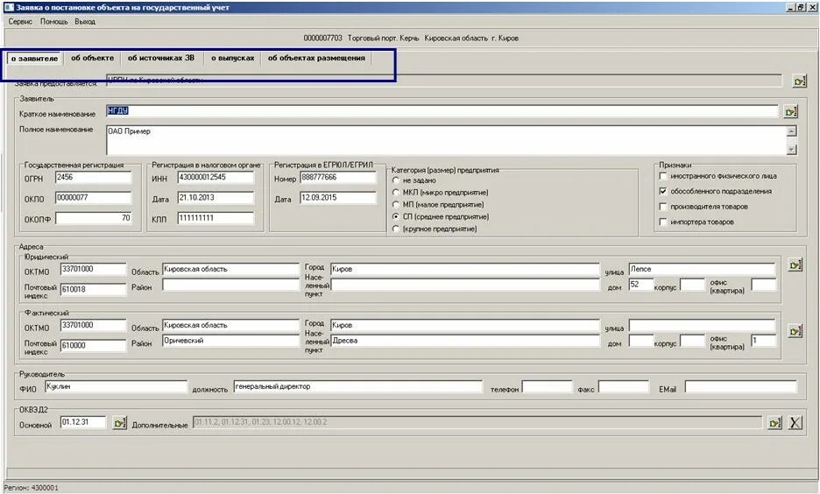The width and height of the screenshot is (820, 494).
Task: Click Руководитель факс field
Action: [624, 387]
